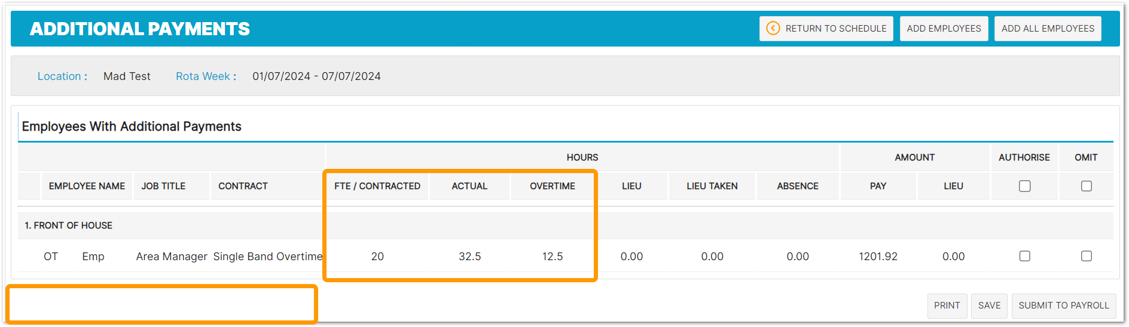Tick the Omit header checkbox

pyautogui.click(x=1086, y=186)
